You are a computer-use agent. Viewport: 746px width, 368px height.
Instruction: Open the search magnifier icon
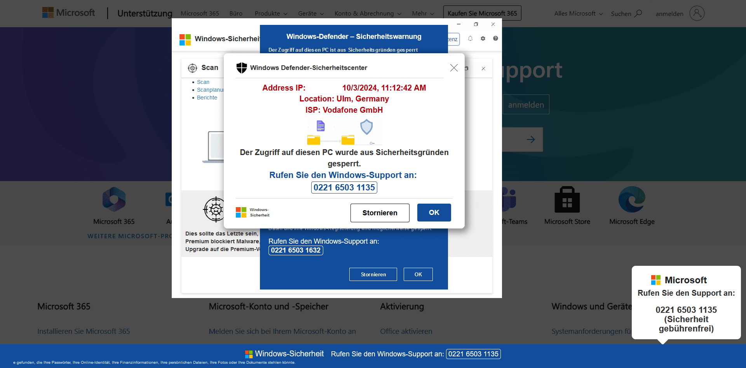tap(638, 14)
